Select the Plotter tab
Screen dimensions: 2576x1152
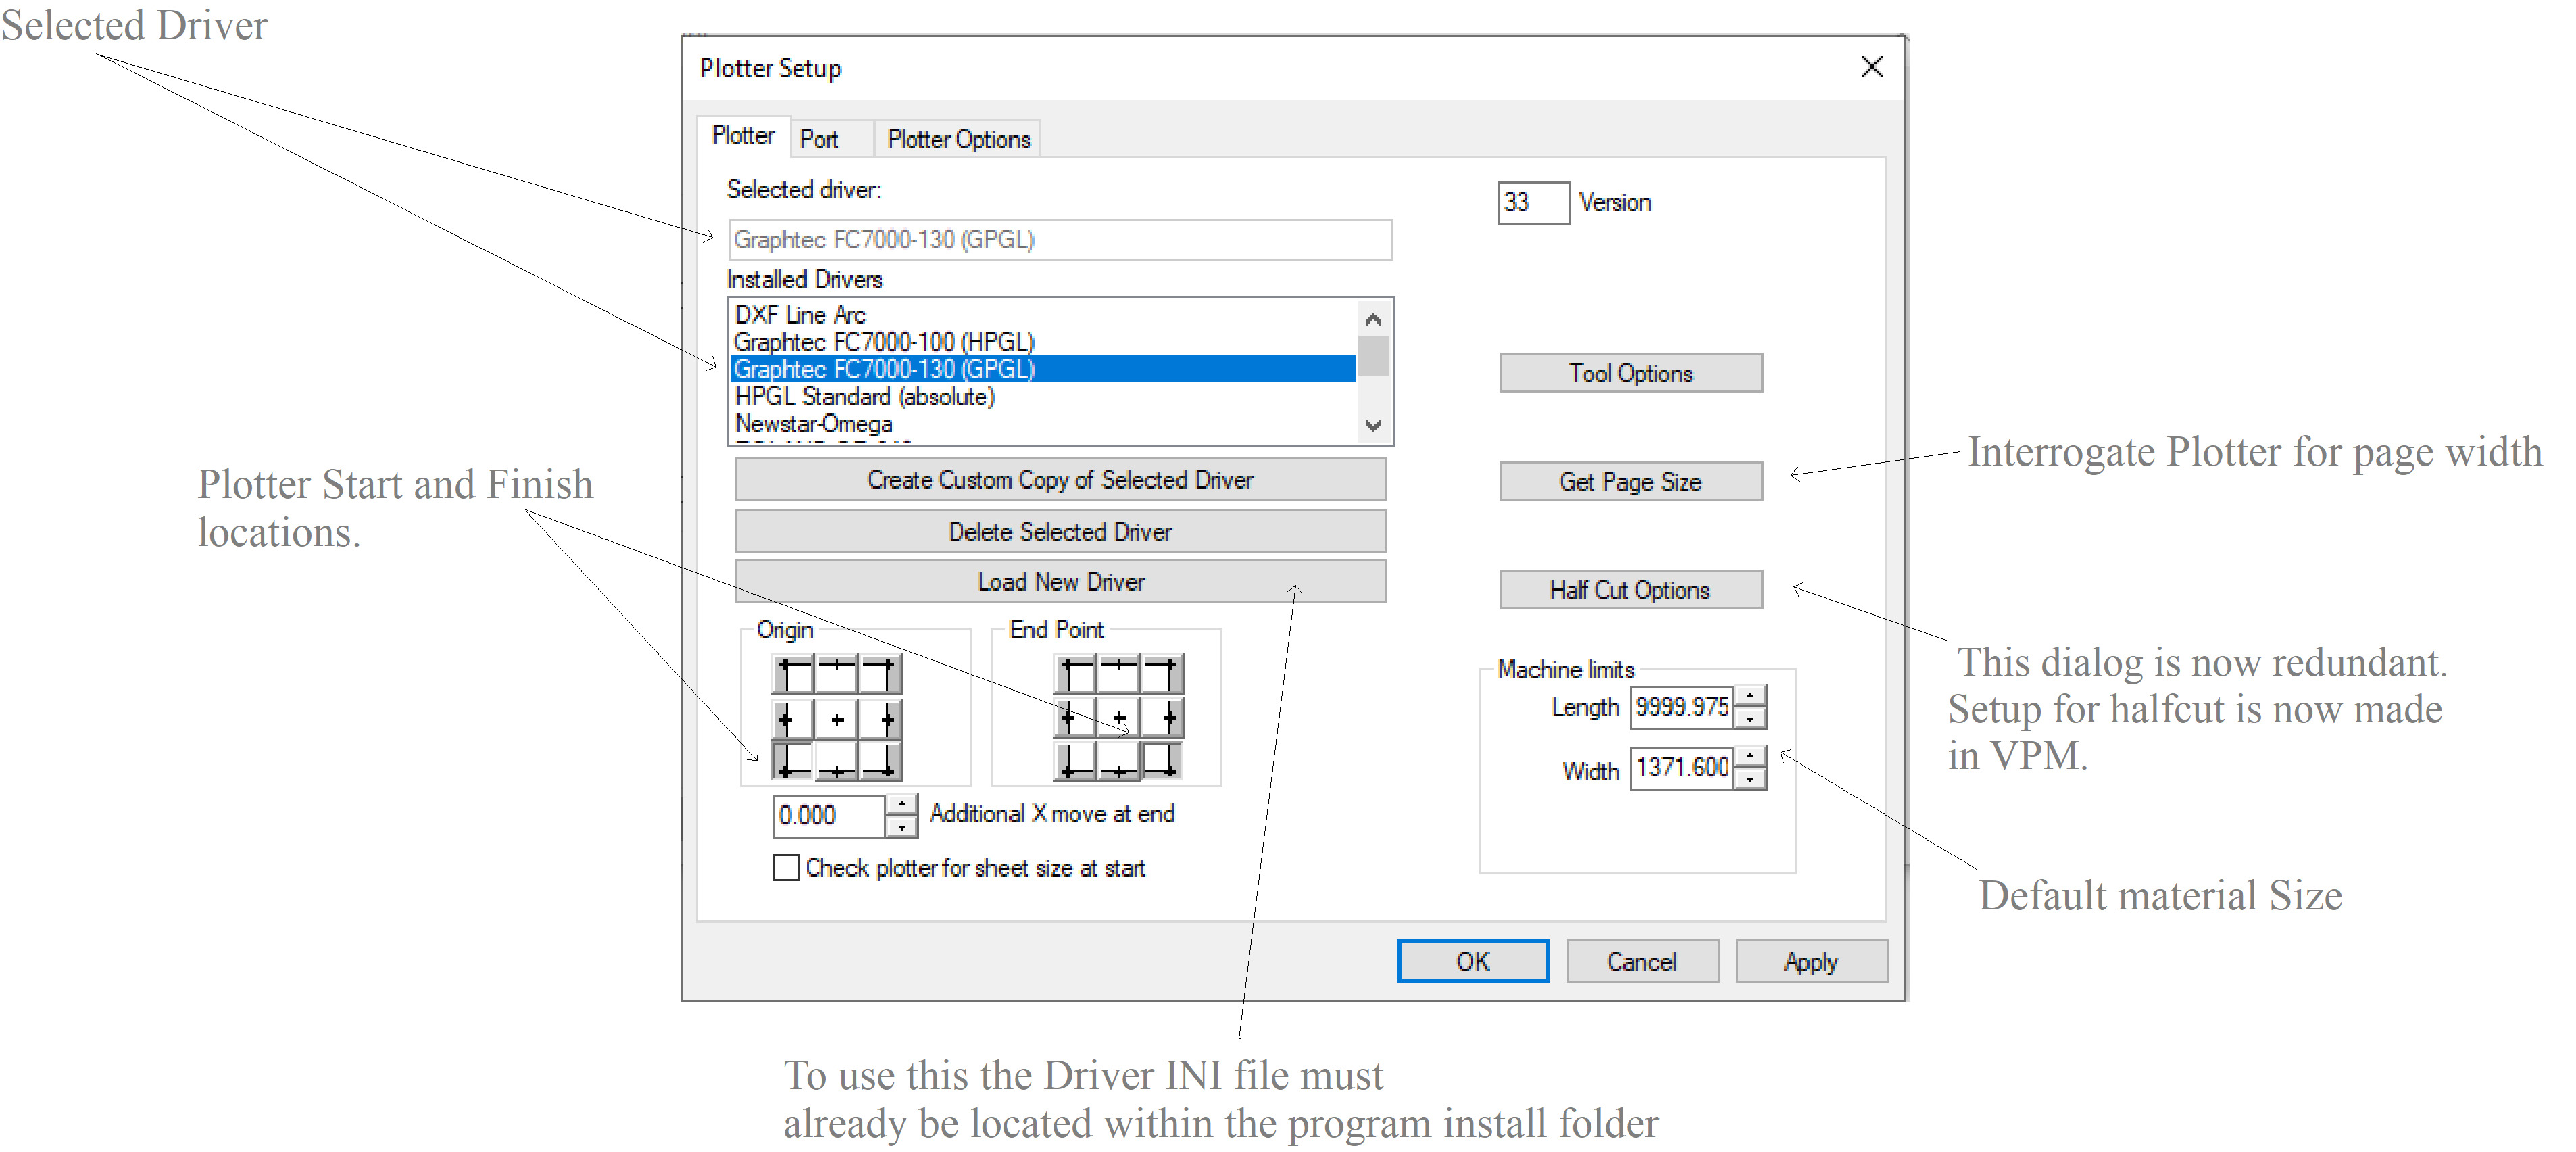pyautogui.click(x=743, y=136)
